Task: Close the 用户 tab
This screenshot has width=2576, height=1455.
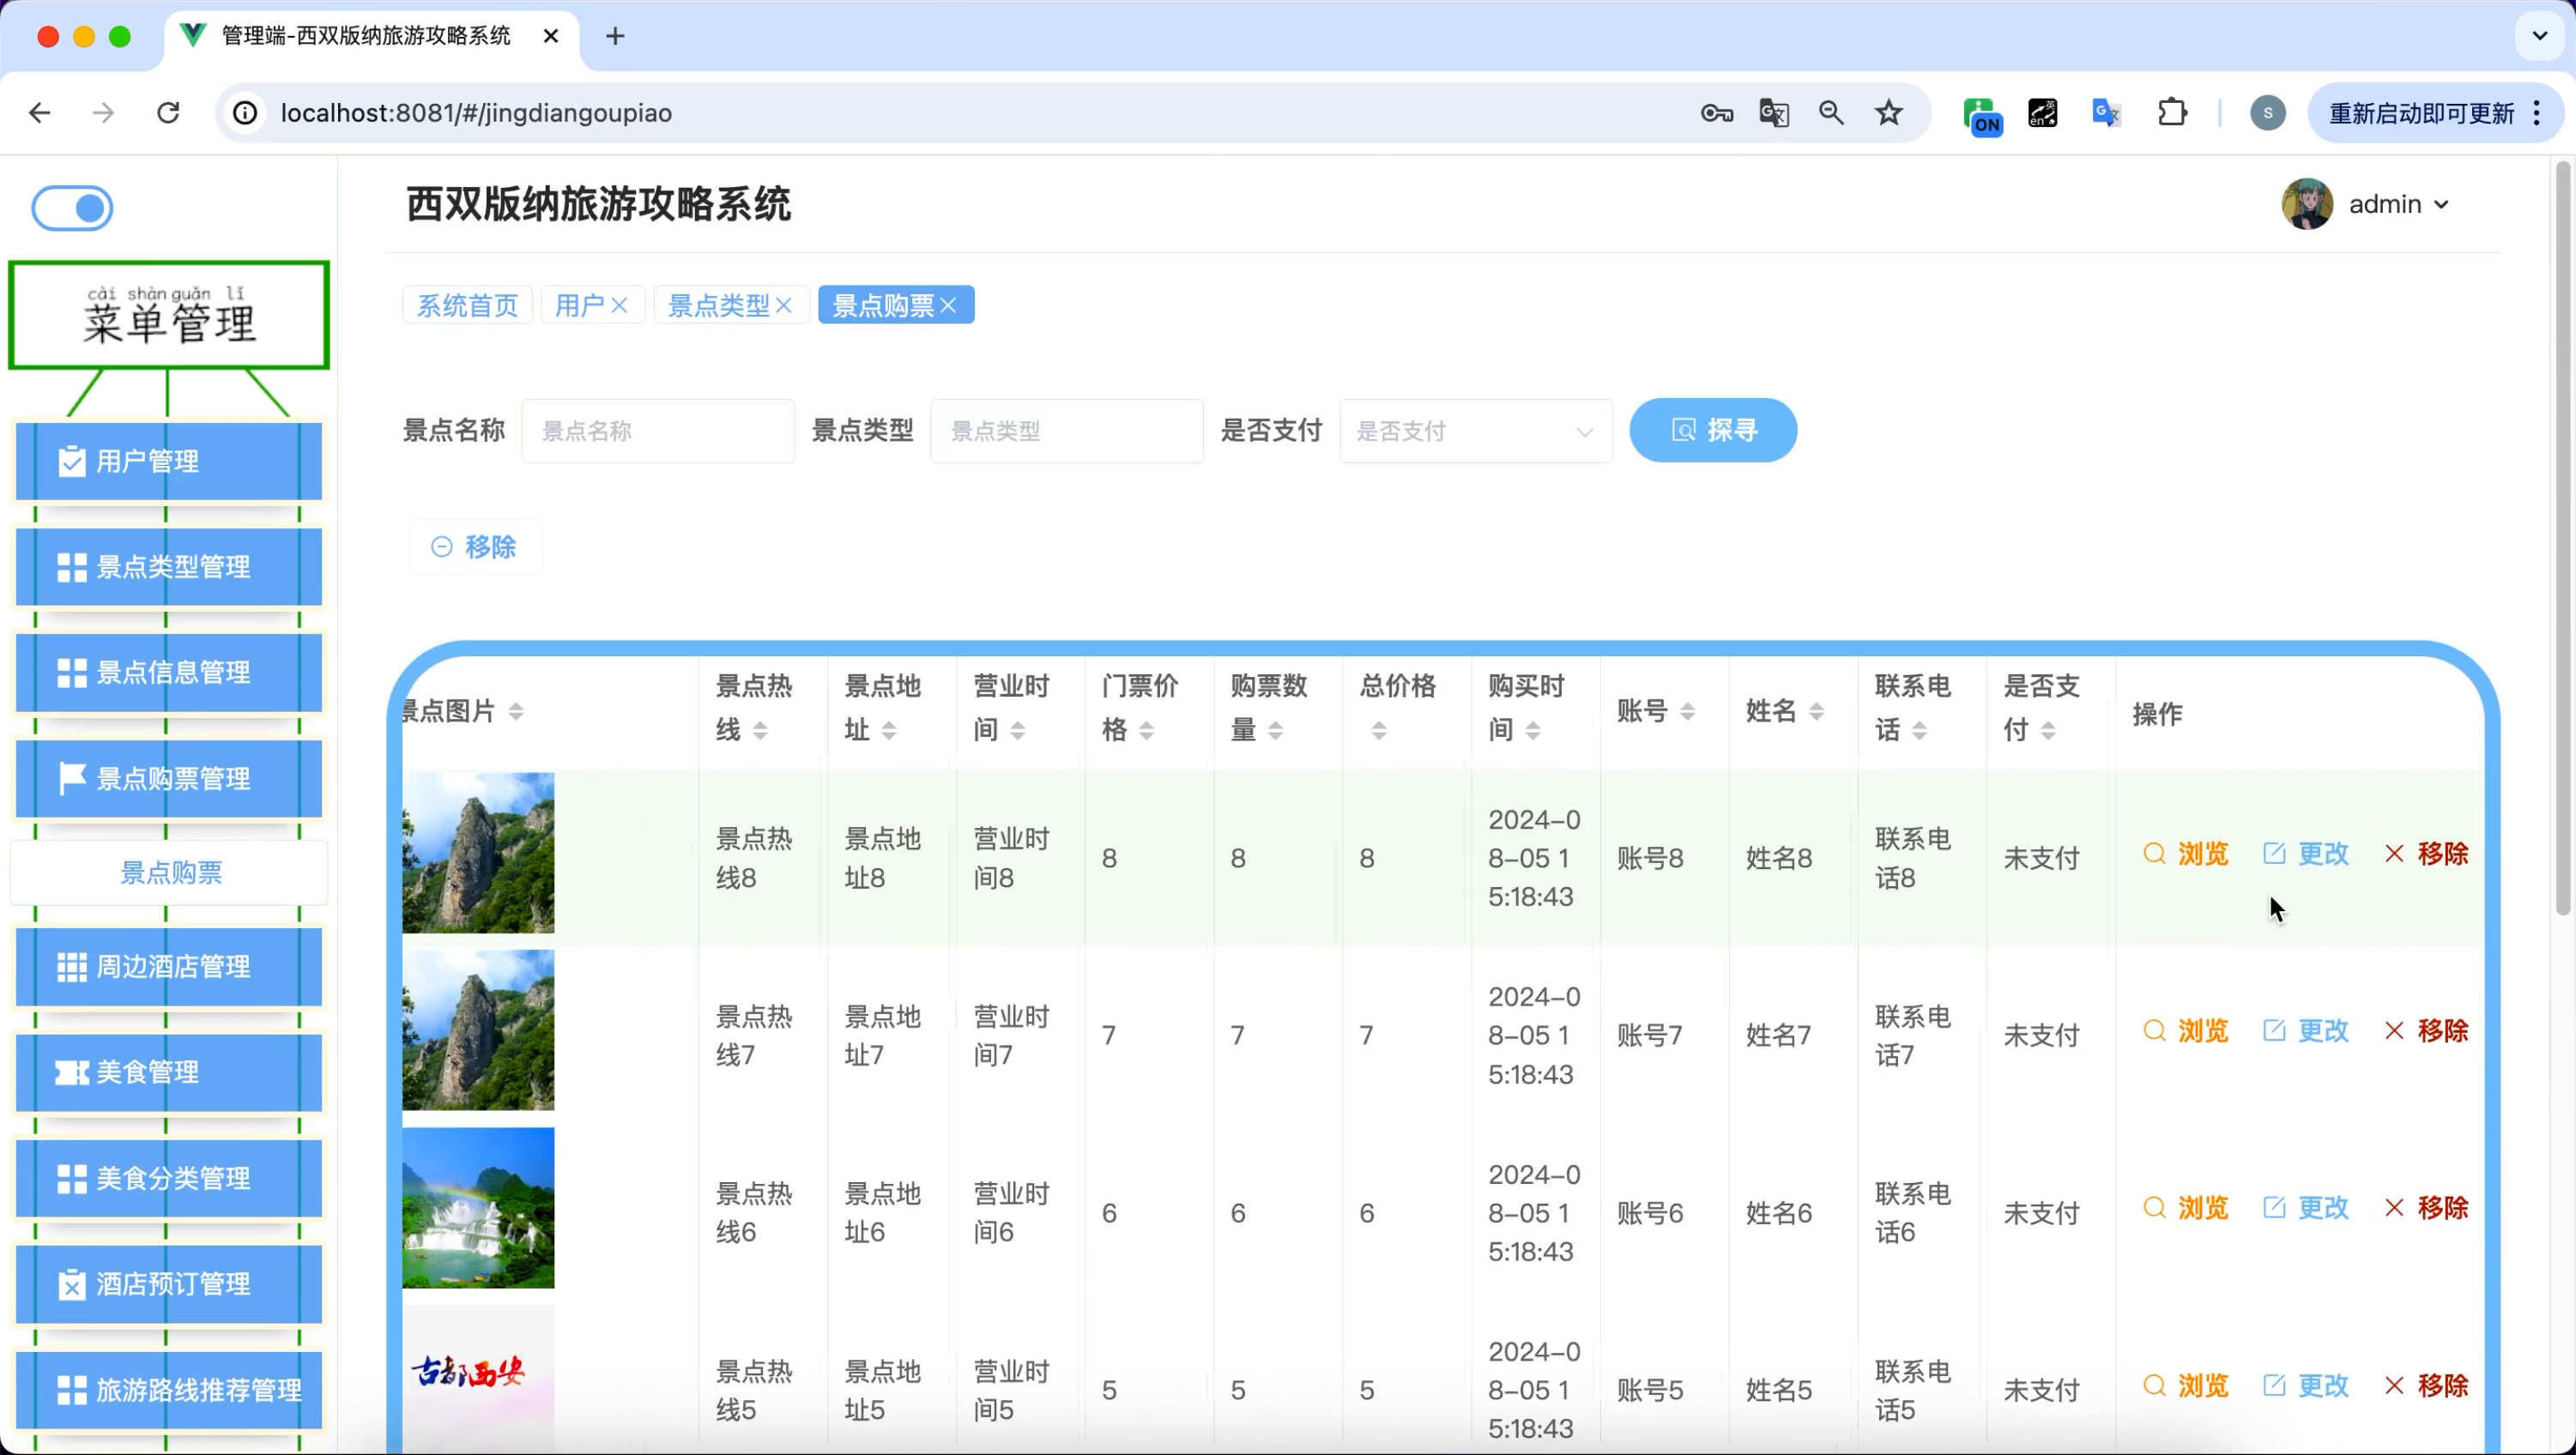Action: click(620, 305)
